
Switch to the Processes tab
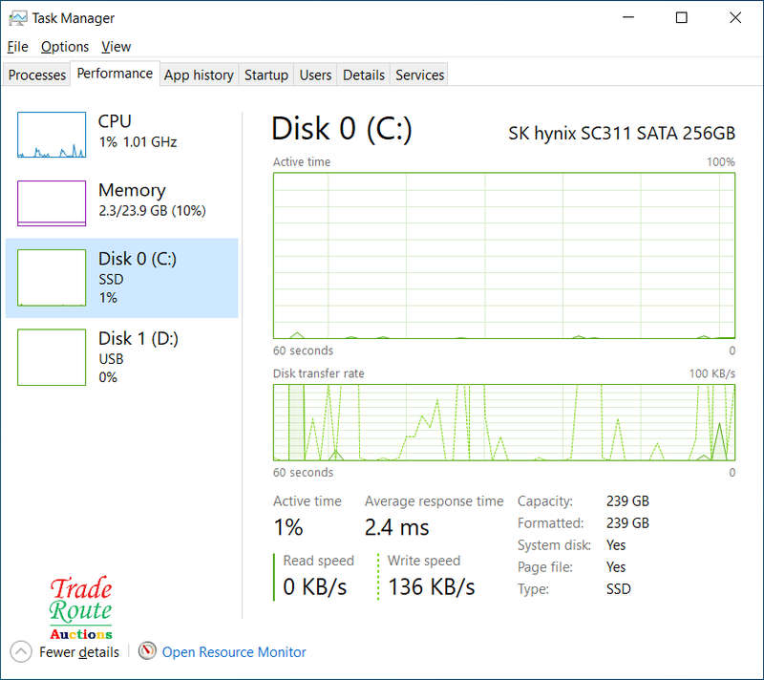tap(37, 75)
